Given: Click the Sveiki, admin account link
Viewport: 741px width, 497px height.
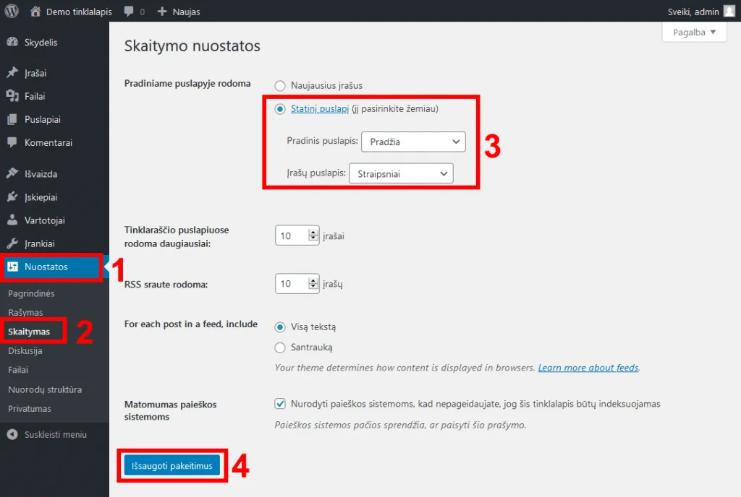Looking at the screenshot, I should coord(693,12).
